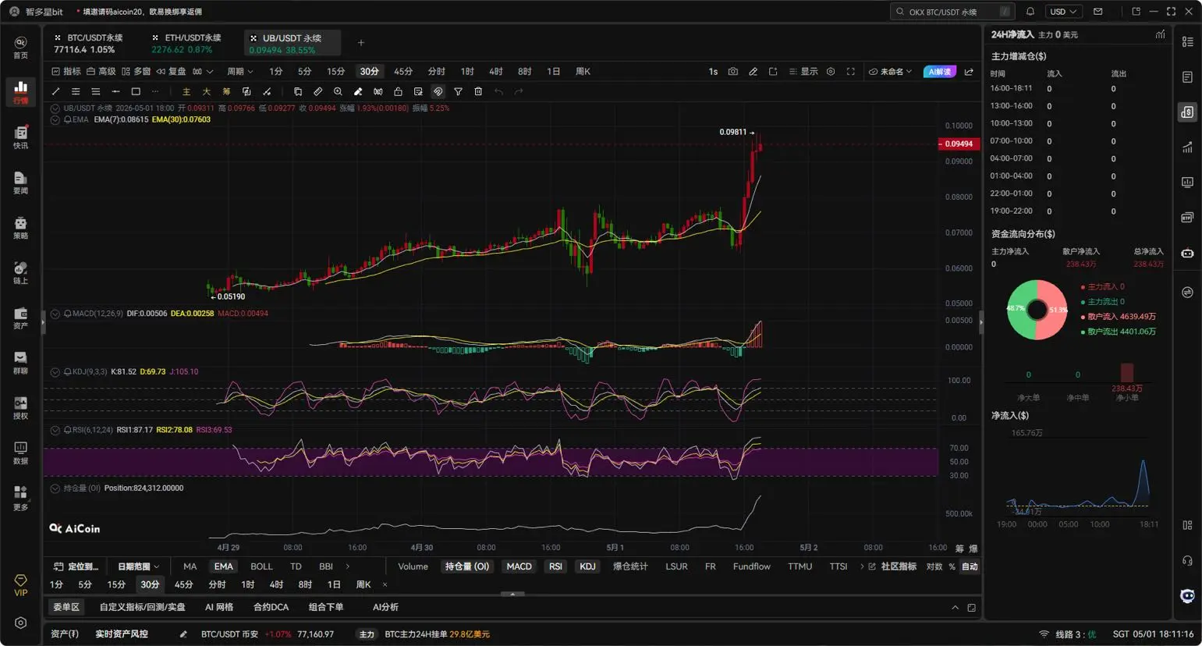This screenshot has height=646, width=1202.
Task: Open the USD currency dropdown
Action: (1062, 12)
